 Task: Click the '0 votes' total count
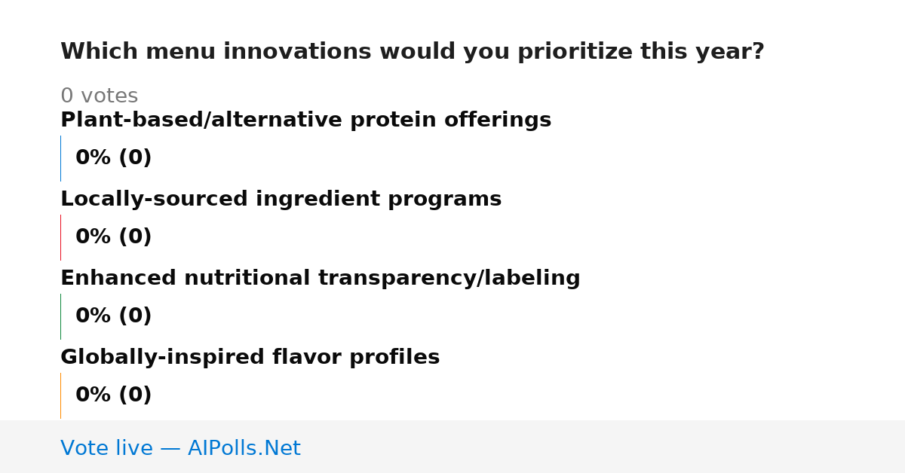click(x=99, y=96)
